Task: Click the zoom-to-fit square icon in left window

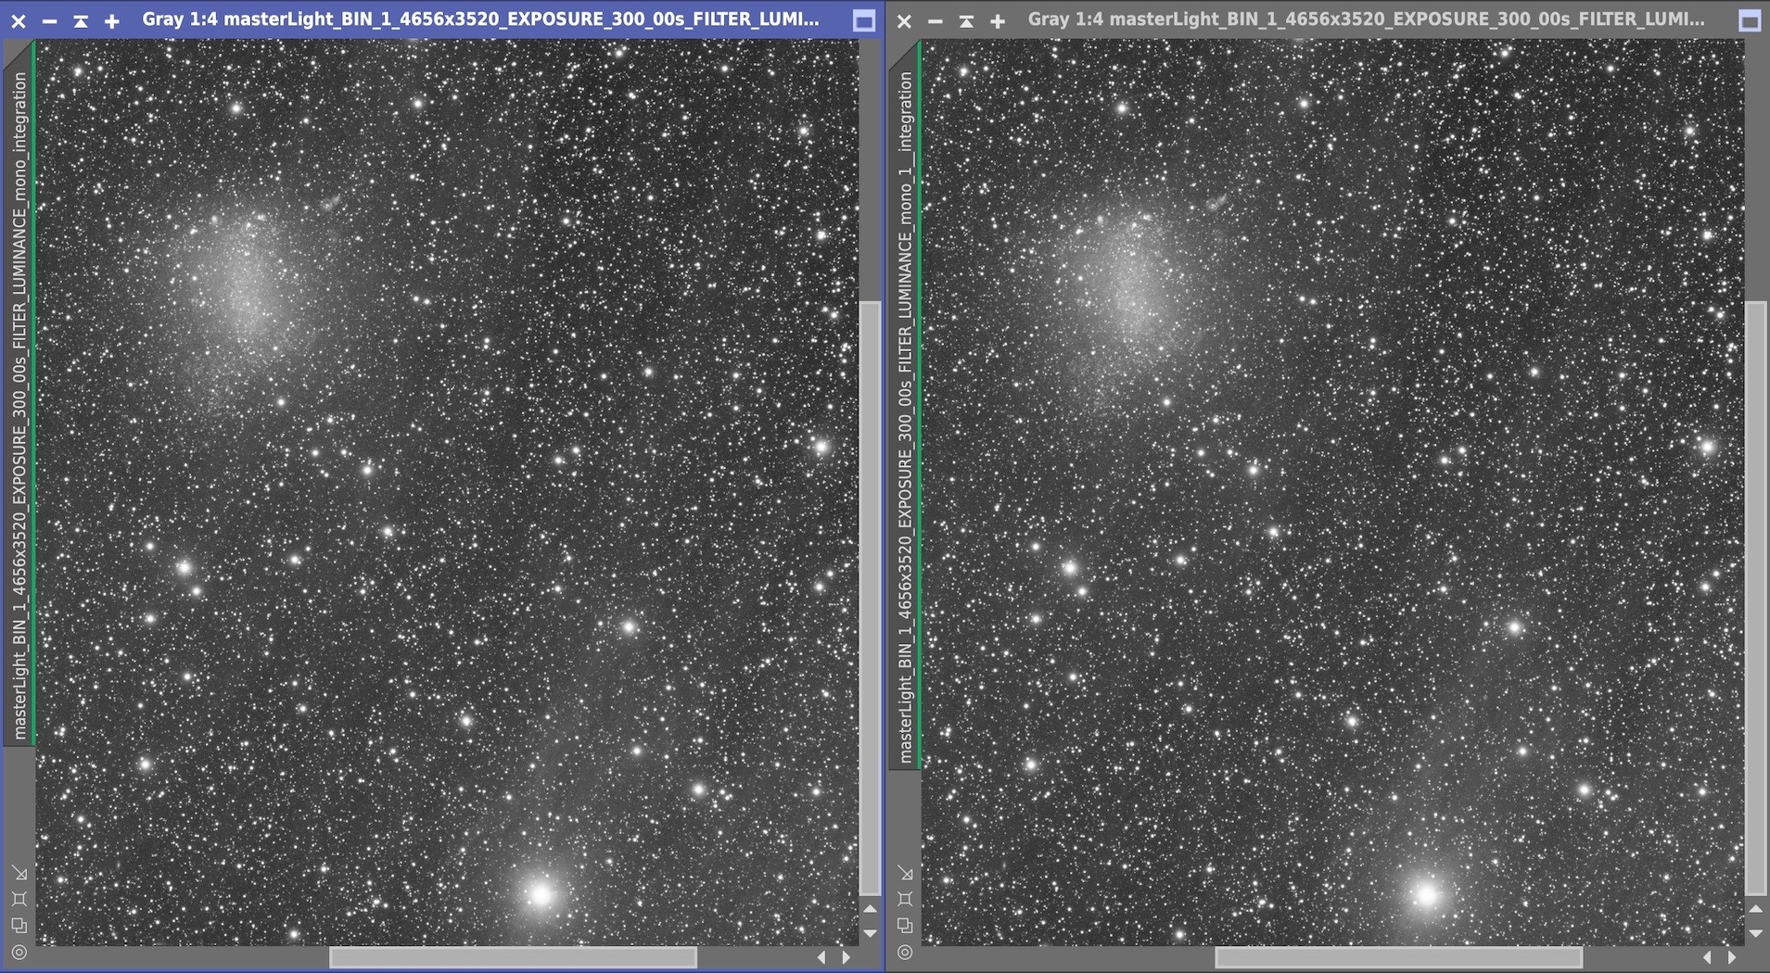Action: click(x=19, y=899)
